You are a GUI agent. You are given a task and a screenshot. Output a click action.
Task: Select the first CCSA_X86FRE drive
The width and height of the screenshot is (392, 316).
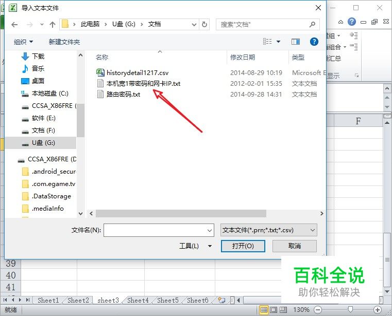coord(49,106)
